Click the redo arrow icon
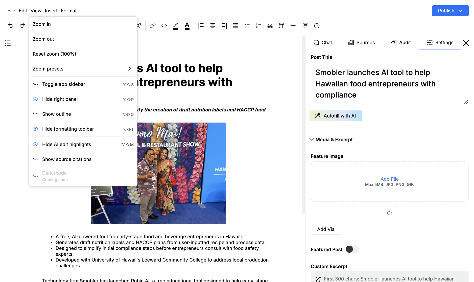This screenshot has height=282, width=474. point(22,26)
